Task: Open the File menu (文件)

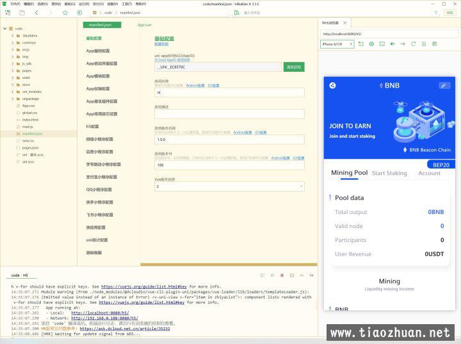Action: 15,4
